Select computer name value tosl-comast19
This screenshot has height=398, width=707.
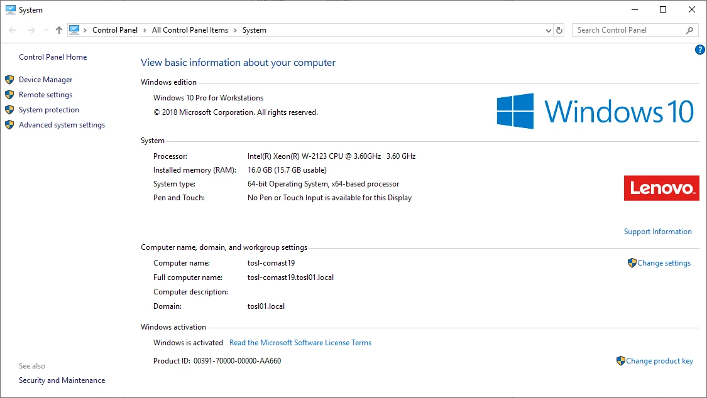pos(271,263)
